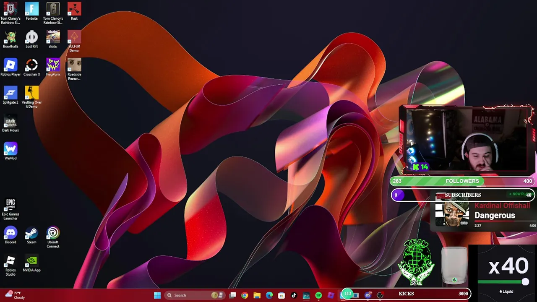Open the Fortnite desktop shortcut
Image resolution: width=537 pixels, height=302 pixels.
[x=31, y=11]
